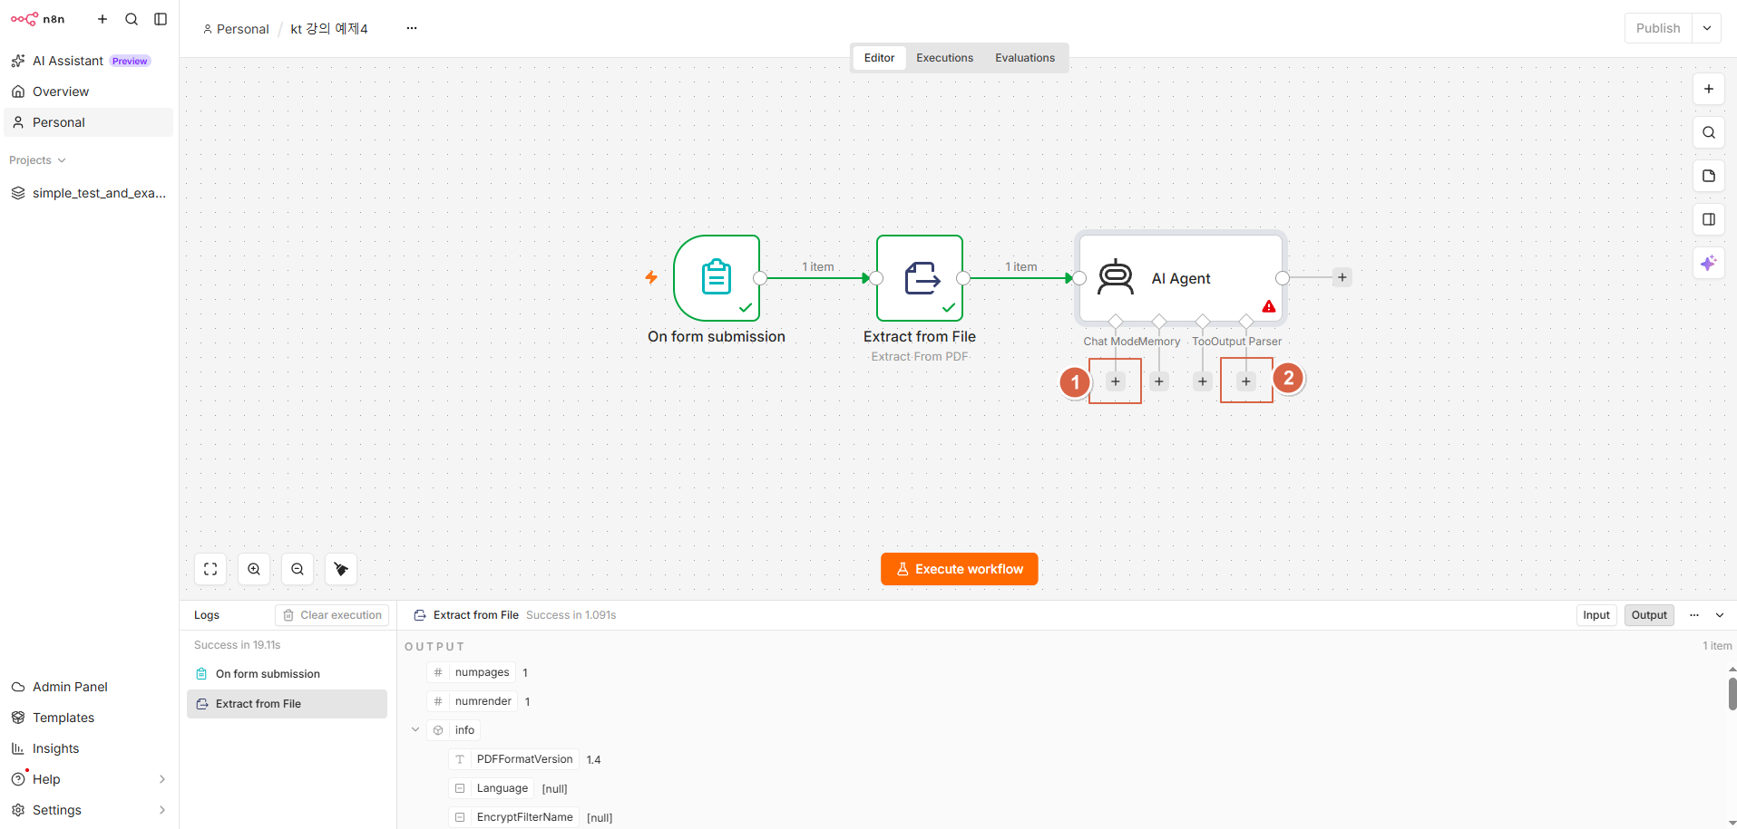Click the Execute workflow button
Screen dimensions: 1737x829
tap(960, 569)
